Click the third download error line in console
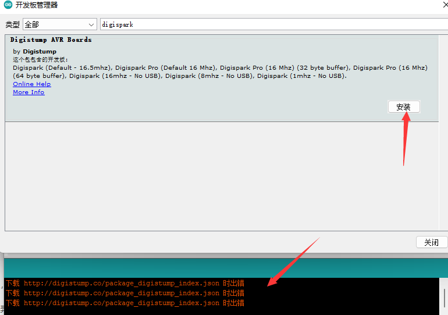The image size is (448, 315). [x=125, y=303]
